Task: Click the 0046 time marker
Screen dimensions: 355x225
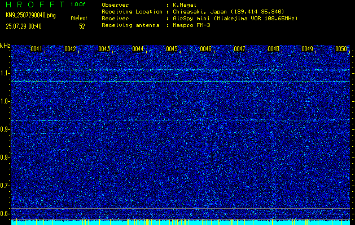Action: pyautogui.click(x=206, y=49)
